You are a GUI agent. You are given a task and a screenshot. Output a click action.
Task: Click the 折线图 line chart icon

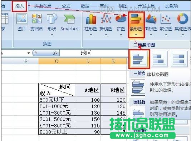pos(106,19)
